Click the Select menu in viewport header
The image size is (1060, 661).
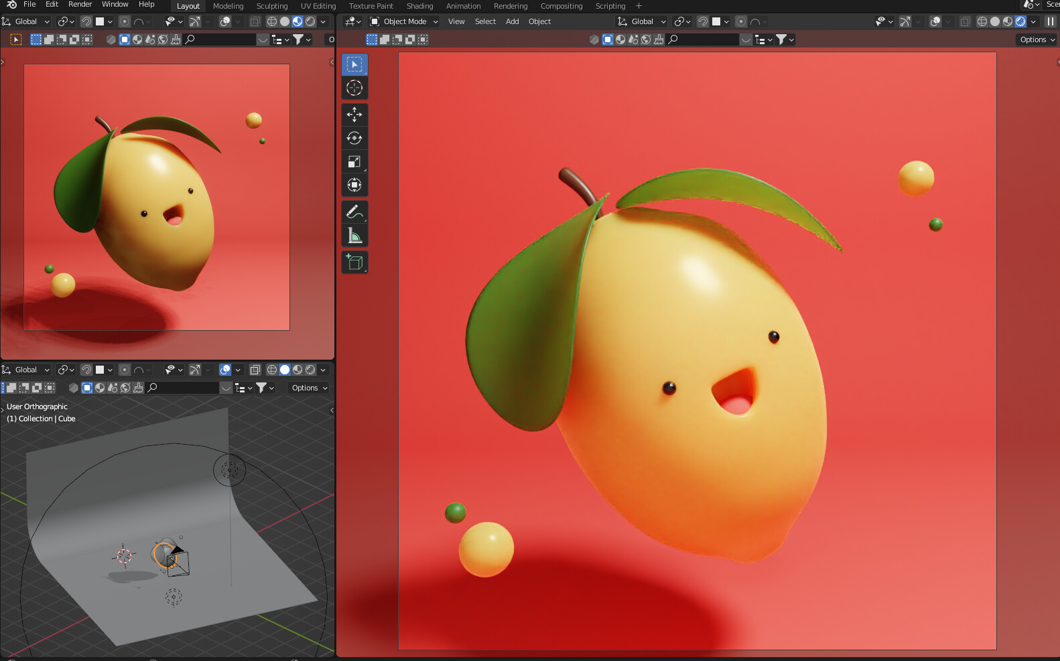pos(485,21)
